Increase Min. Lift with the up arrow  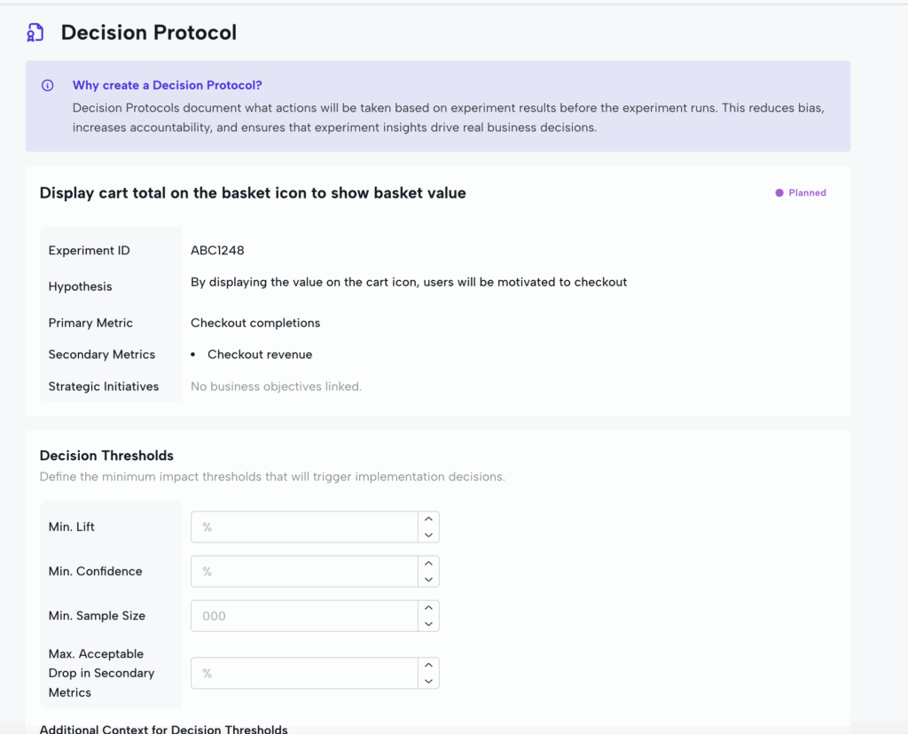pos(428,519)
